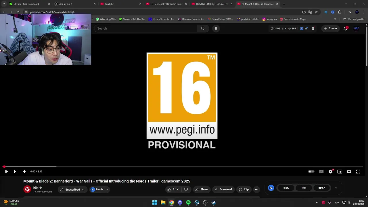This screenshot has height=207, width=368.
Task: Expand the Subscribed notification dropdown
Action: (x=72, y=189)
